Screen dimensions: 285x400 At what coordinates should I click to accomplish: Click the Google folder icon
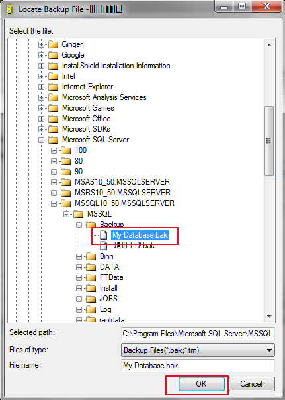[x=54, y=55]
